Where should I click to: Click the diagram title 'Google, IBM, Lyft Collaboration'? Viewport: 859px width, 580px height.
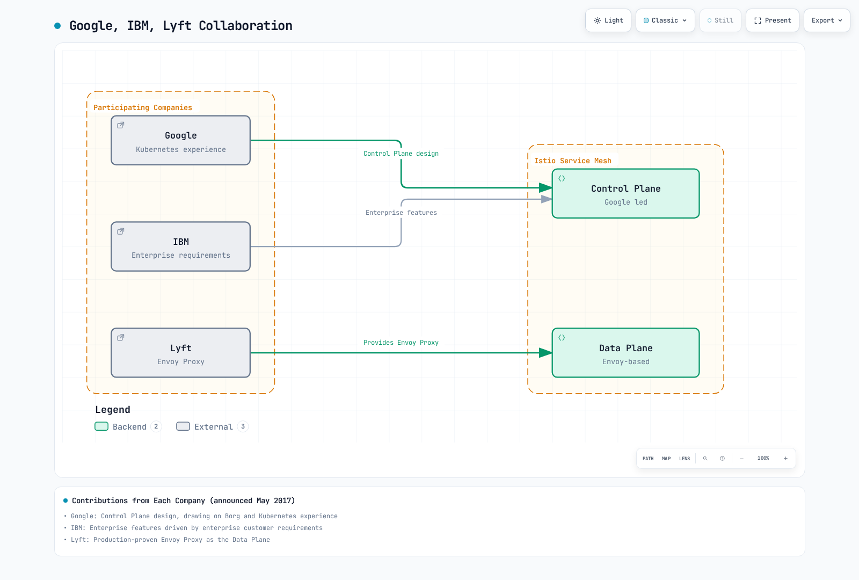coord(181,26)
